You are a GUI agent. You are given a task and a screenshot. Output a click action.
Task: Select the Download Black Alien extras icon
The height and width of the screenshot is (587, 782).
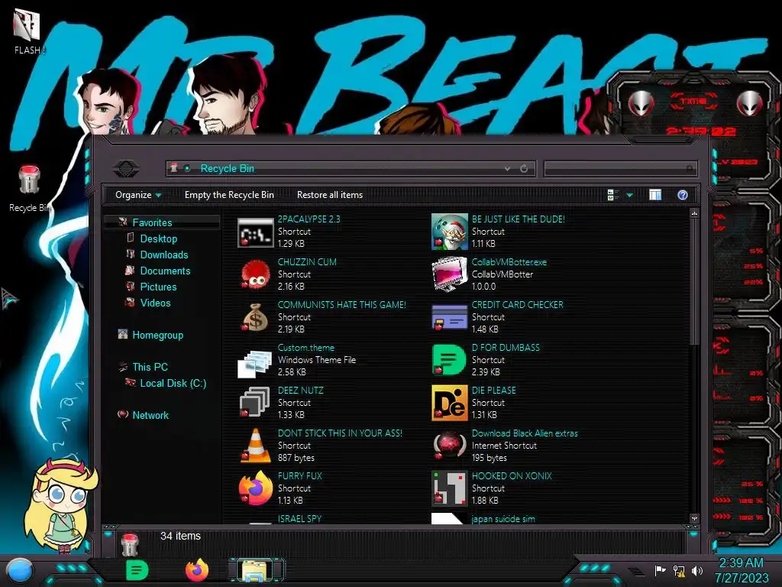pos(449,446)
